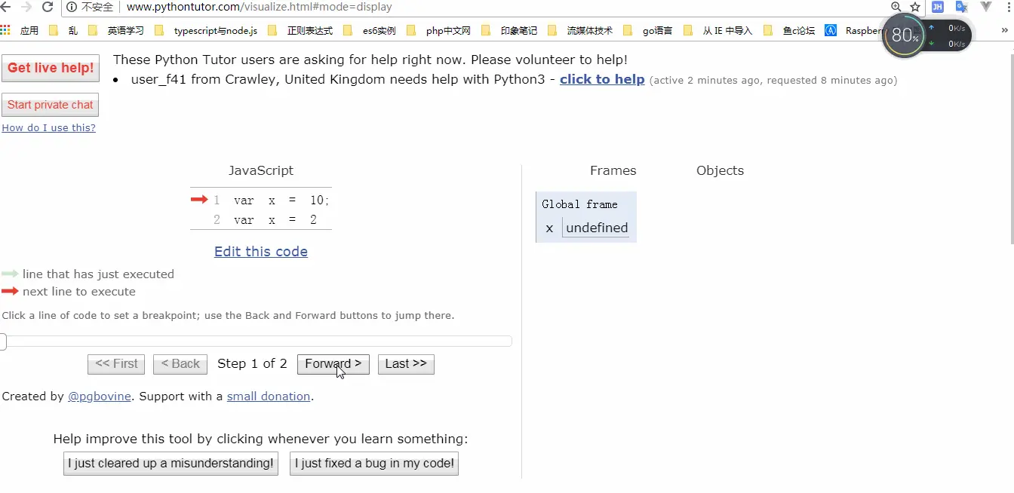Image resolution: width=1014 pixels, height=493 pixels.
Task: Open the apps grid icon in the bookmarks bar
Action: pyautogui.click(x=6, y=30)
